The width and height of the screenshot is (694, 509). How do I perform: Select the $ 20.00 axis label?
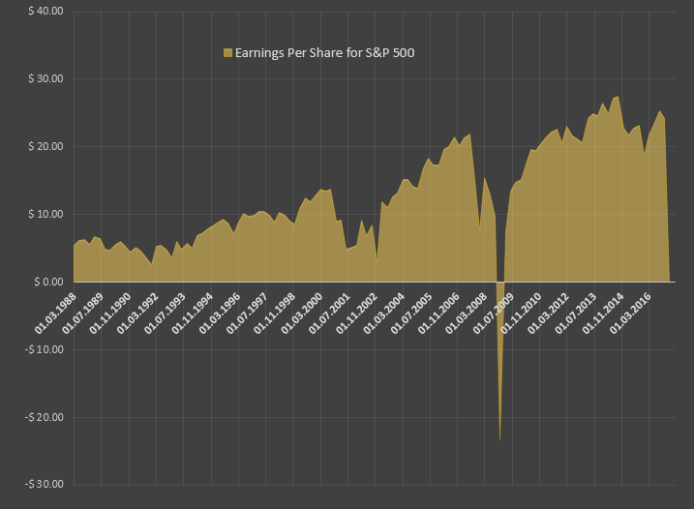tap(45, 146)
